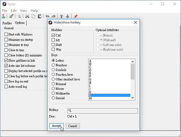Viewport: 181px width, 137px height.
Task: Enable the Win modifier checkbox
Action: click(53, 50)
